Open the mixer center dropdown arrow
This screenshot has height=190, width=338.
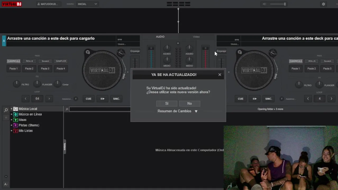178,43
